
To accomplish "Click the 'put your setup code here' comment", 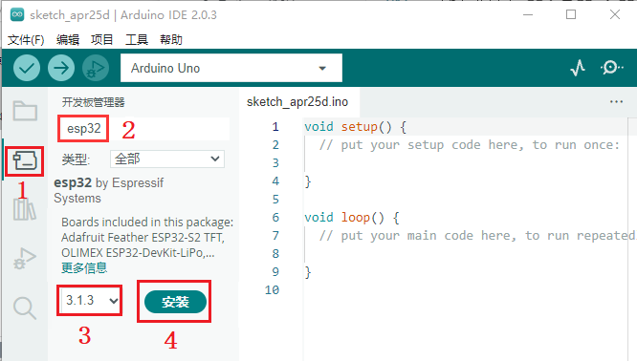I will [470, 145].
